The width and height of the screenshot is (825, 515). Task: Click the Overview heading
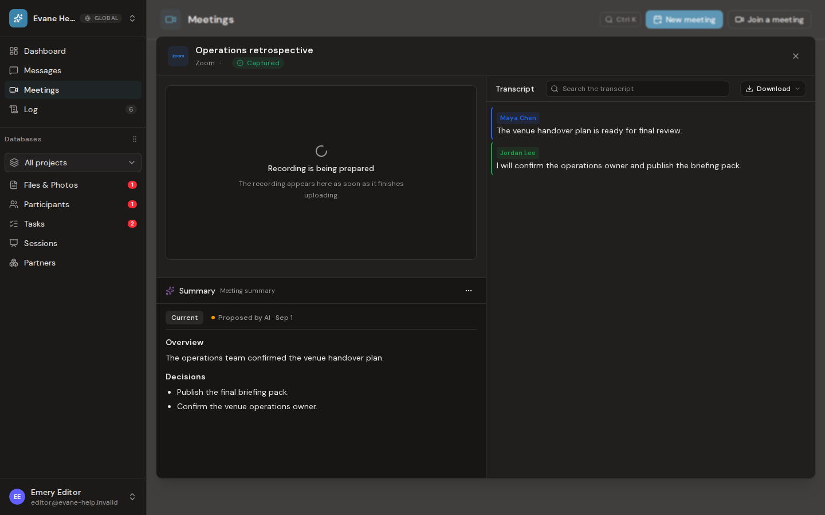184,342
